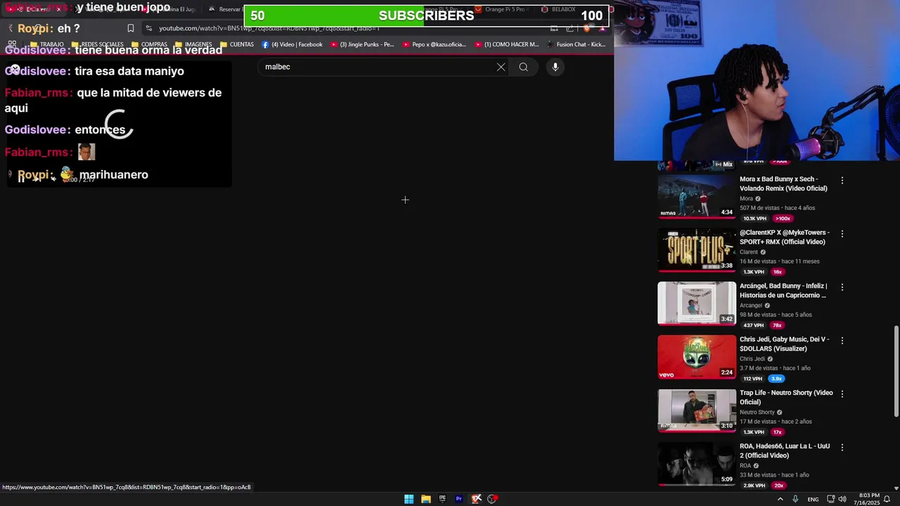Visit the Clarent channel name
This screenshot has height=506, width=900.
(x=749, y=252)
